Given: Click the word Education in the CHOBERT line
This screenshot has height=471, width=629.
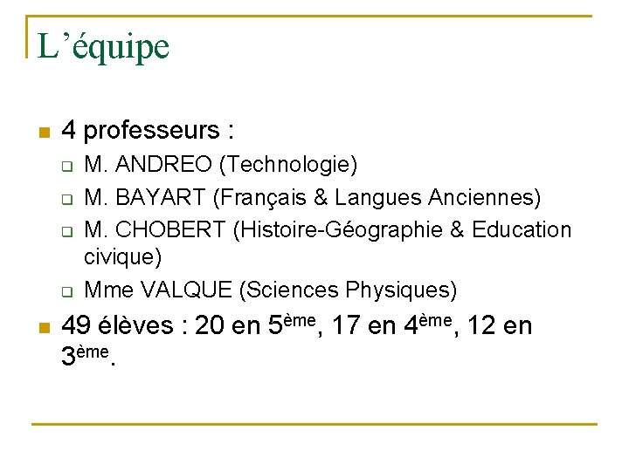Looking at the screenshot, I should pos(522,230).
